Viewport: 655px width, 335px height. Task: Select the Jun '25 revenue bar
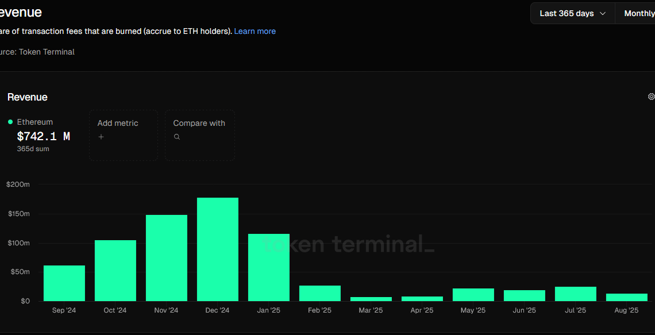coord(524,296)
